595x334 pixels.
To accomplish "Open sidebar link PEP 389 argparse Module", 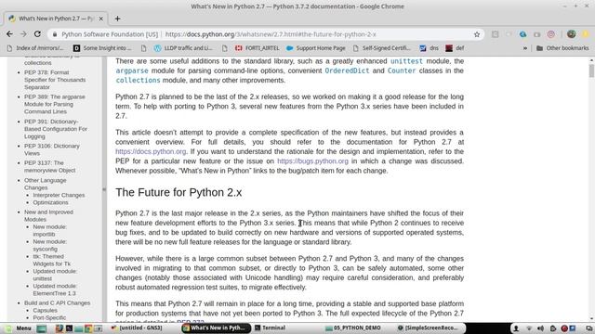I will click(x=55, y=104).
